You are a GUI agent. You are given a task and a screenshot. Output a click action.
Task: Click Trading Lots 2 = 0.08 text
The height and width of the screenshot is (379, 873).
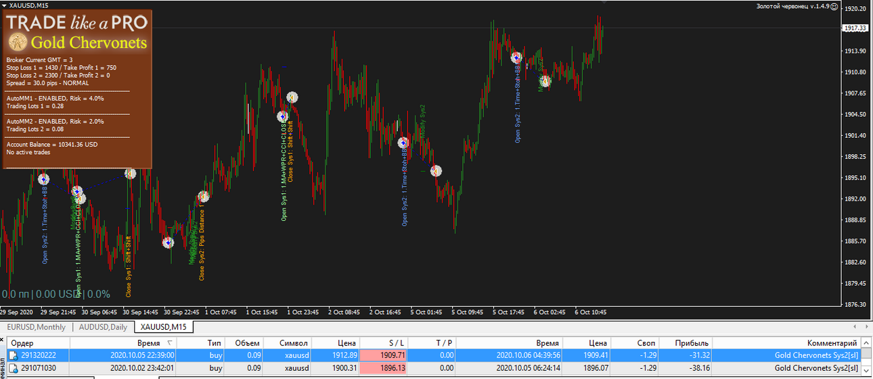coord(35,129)
